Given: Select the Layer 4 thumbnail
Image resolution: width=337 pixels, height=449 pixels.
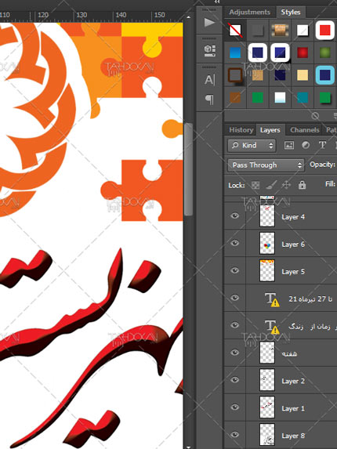Looking at the screenshot, I should point(266,215).
